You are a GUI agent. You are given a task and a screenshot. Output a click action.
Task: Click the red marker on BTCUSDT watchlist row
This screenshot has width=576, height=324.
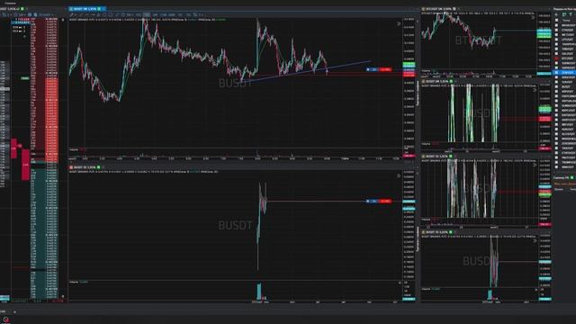(x=556, y=58)
